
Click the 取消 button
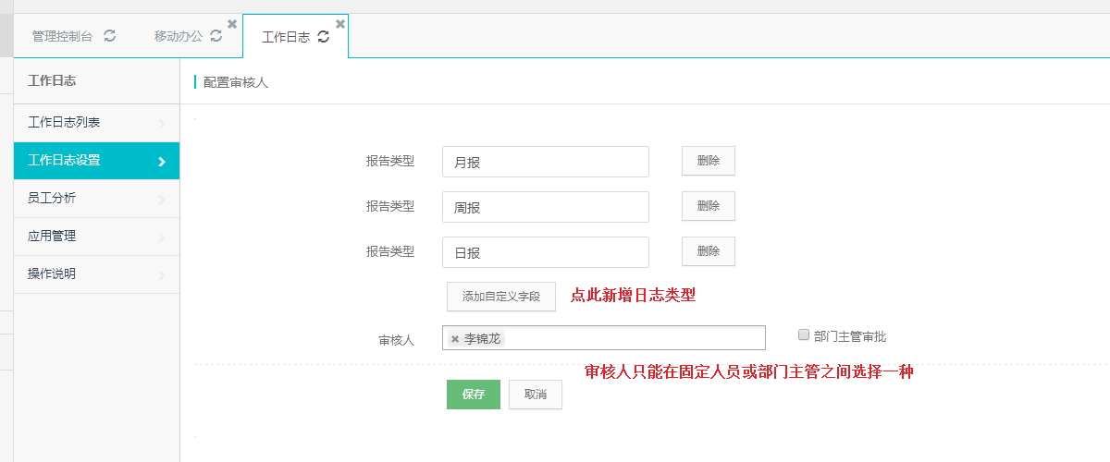tap(536, 395)
